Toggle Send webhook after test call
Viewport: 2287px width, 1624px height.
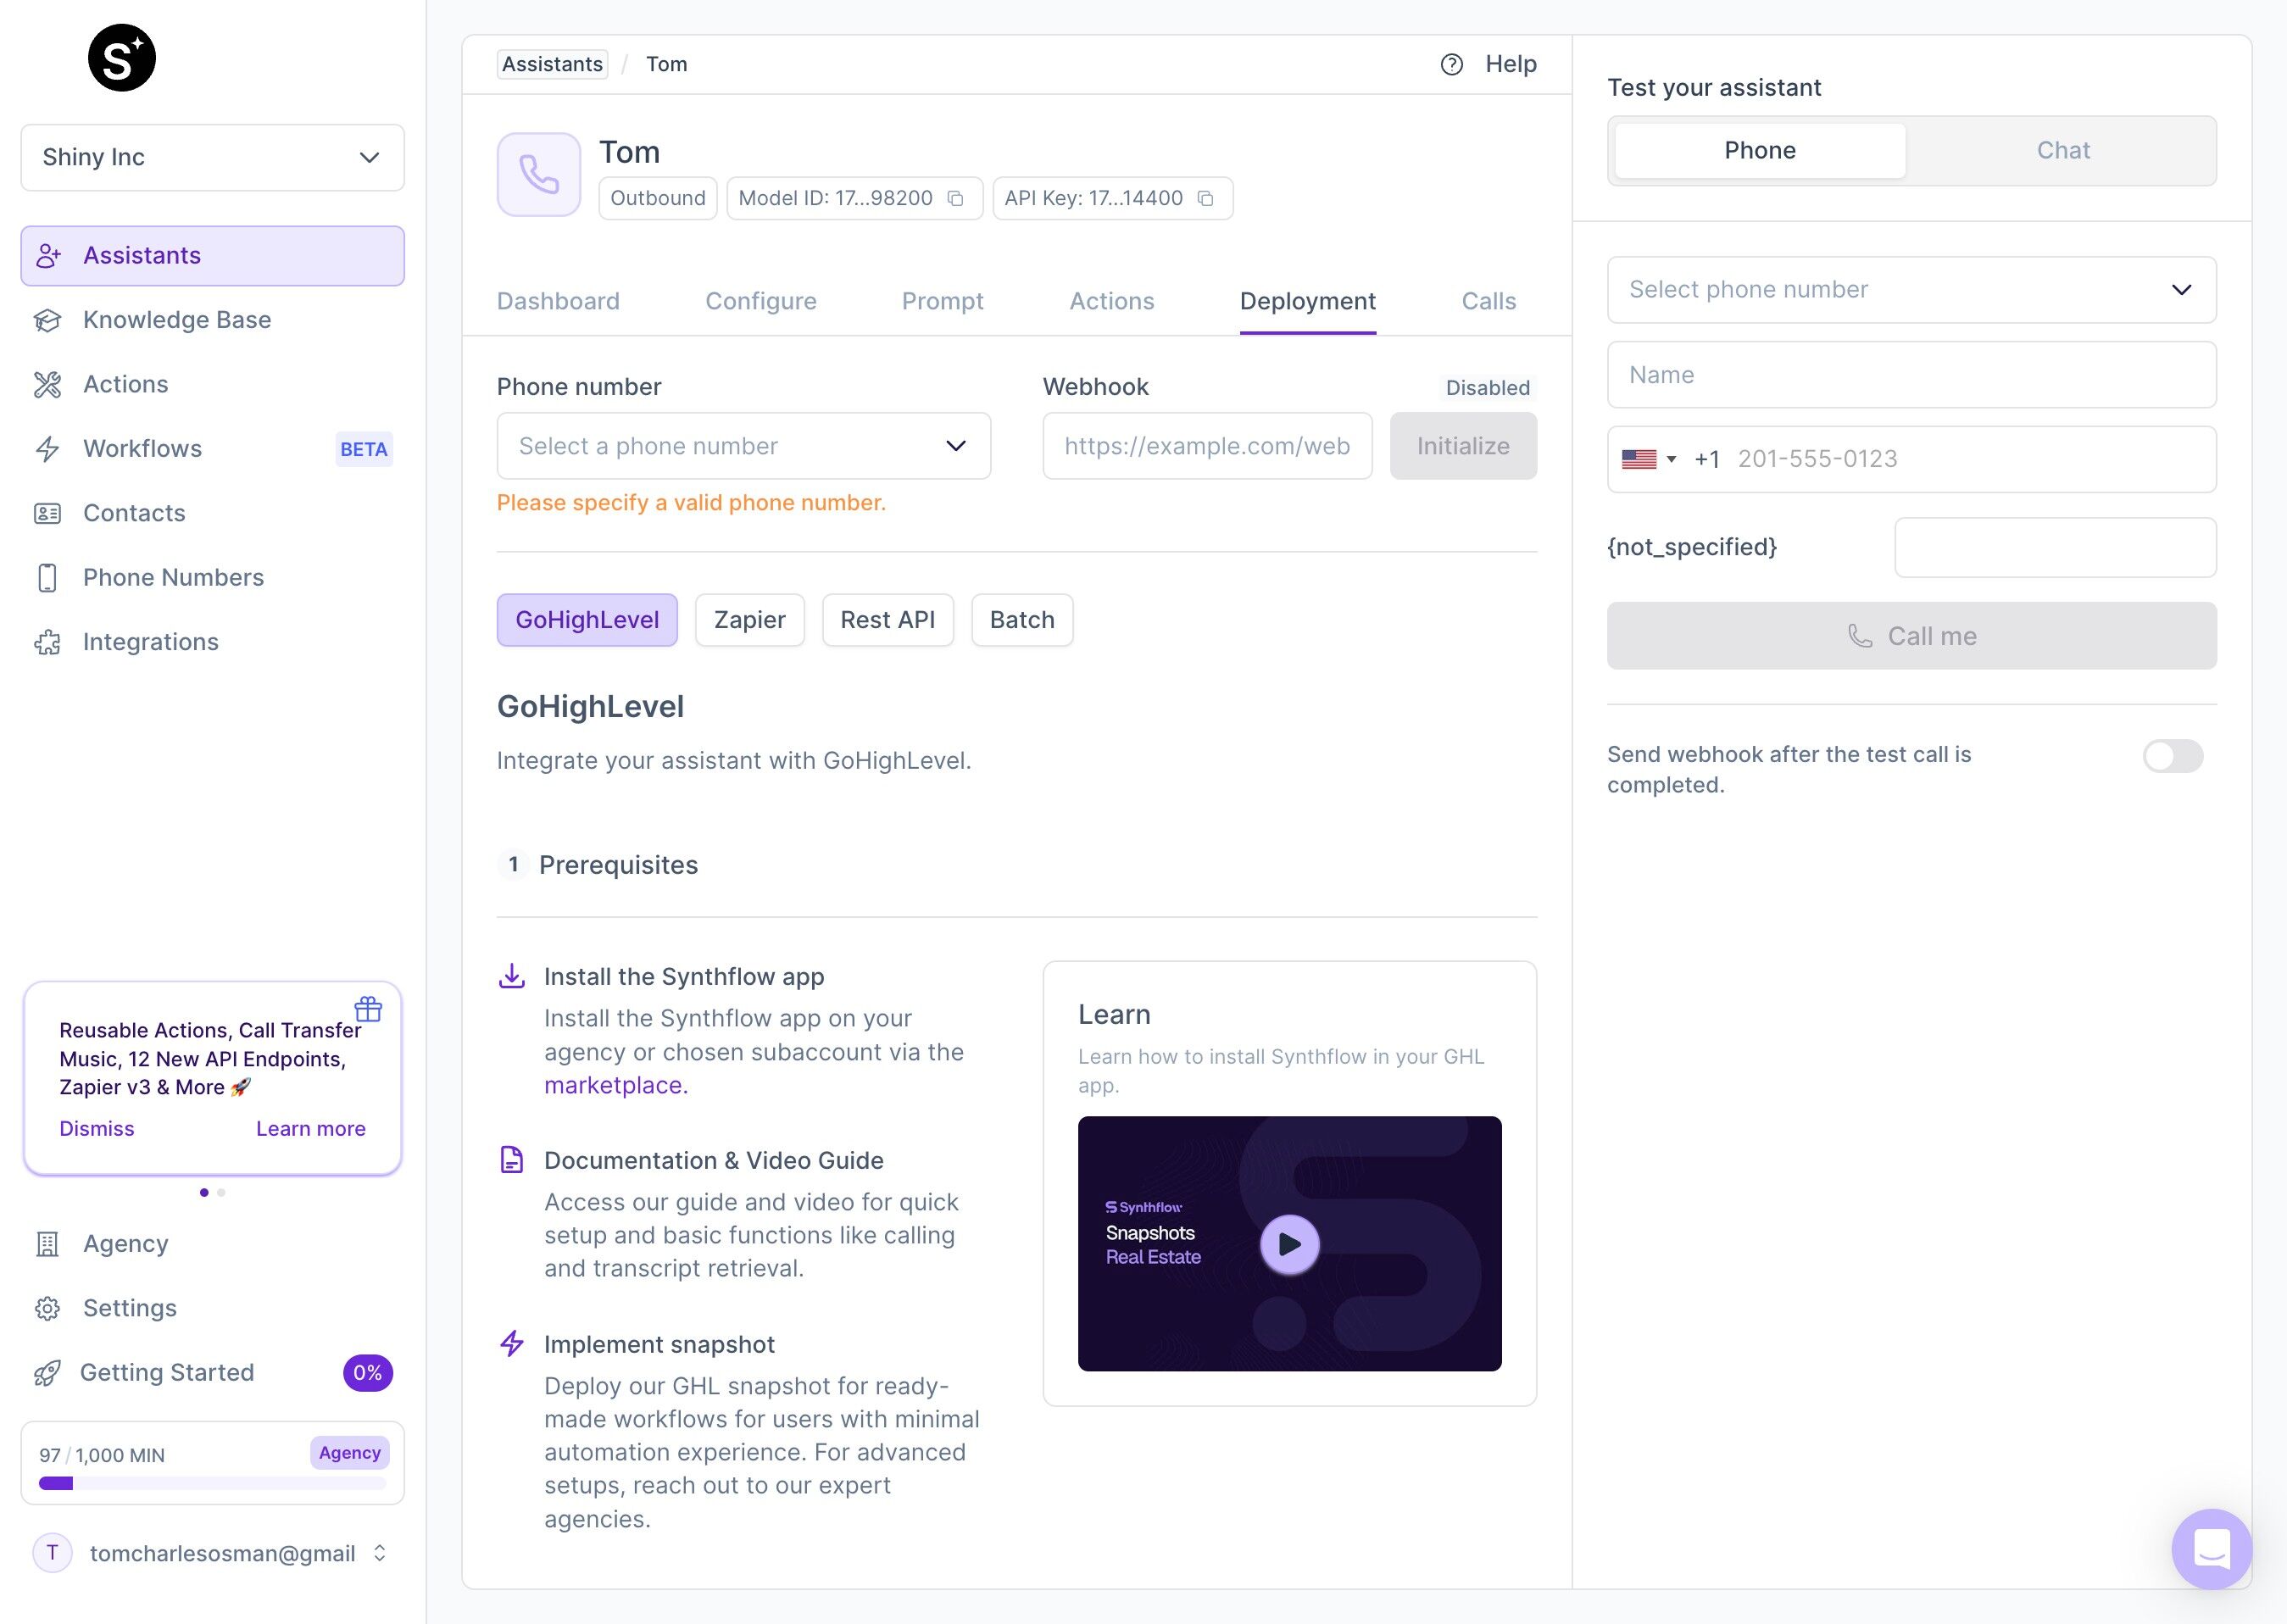tap(2173, 754)
